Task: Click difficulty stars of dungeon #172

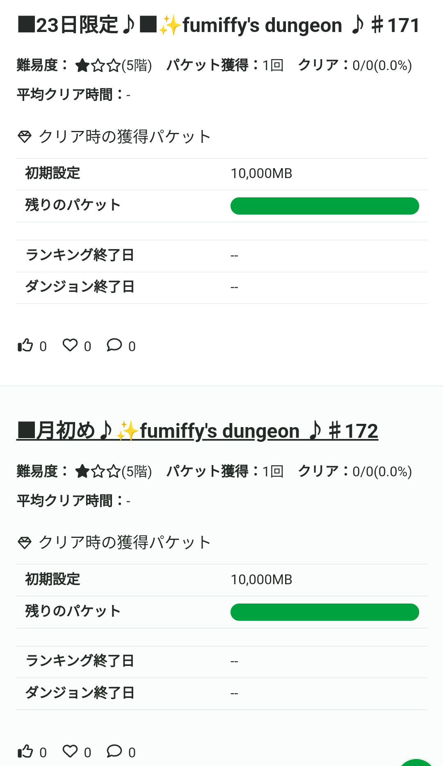Action: coord(98,472)
